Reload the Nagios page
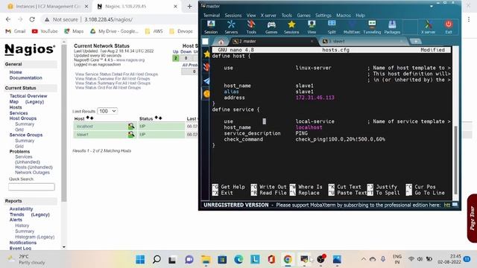This screenshot has height=268, width=477. point(32,19)
